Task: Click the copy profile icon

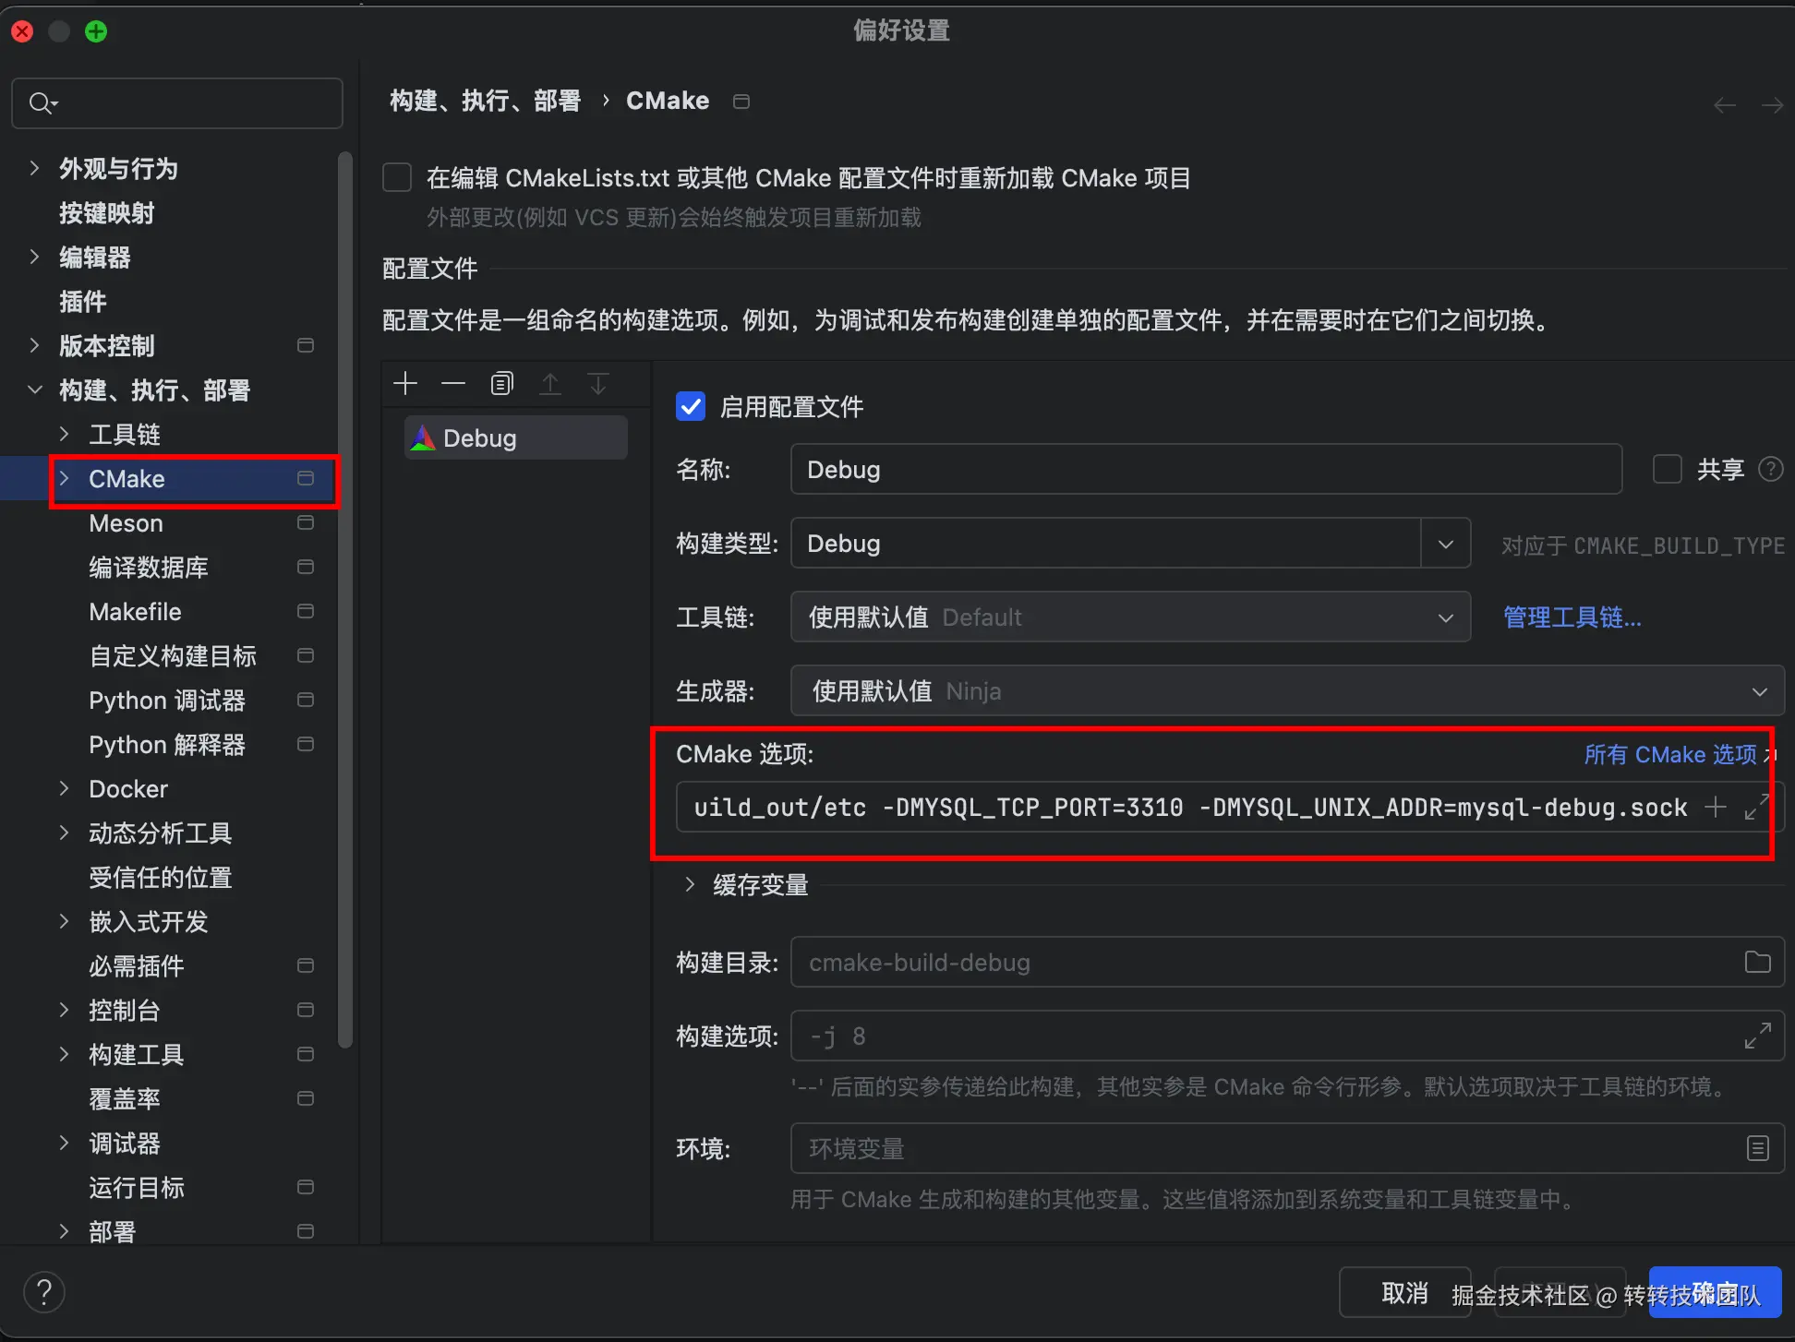Action: 501,384
